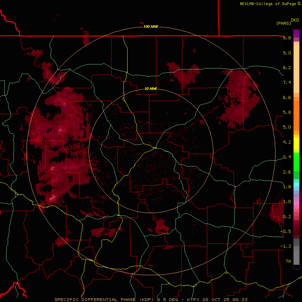Viewport: 302px width, 302px height.
Task: Click the 8.2 value on the color scale
Action: point(287,67)
